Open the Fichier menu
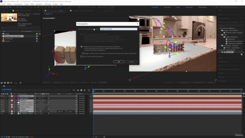This screenshot has width=245, height=138. click(x=3, y=4)
